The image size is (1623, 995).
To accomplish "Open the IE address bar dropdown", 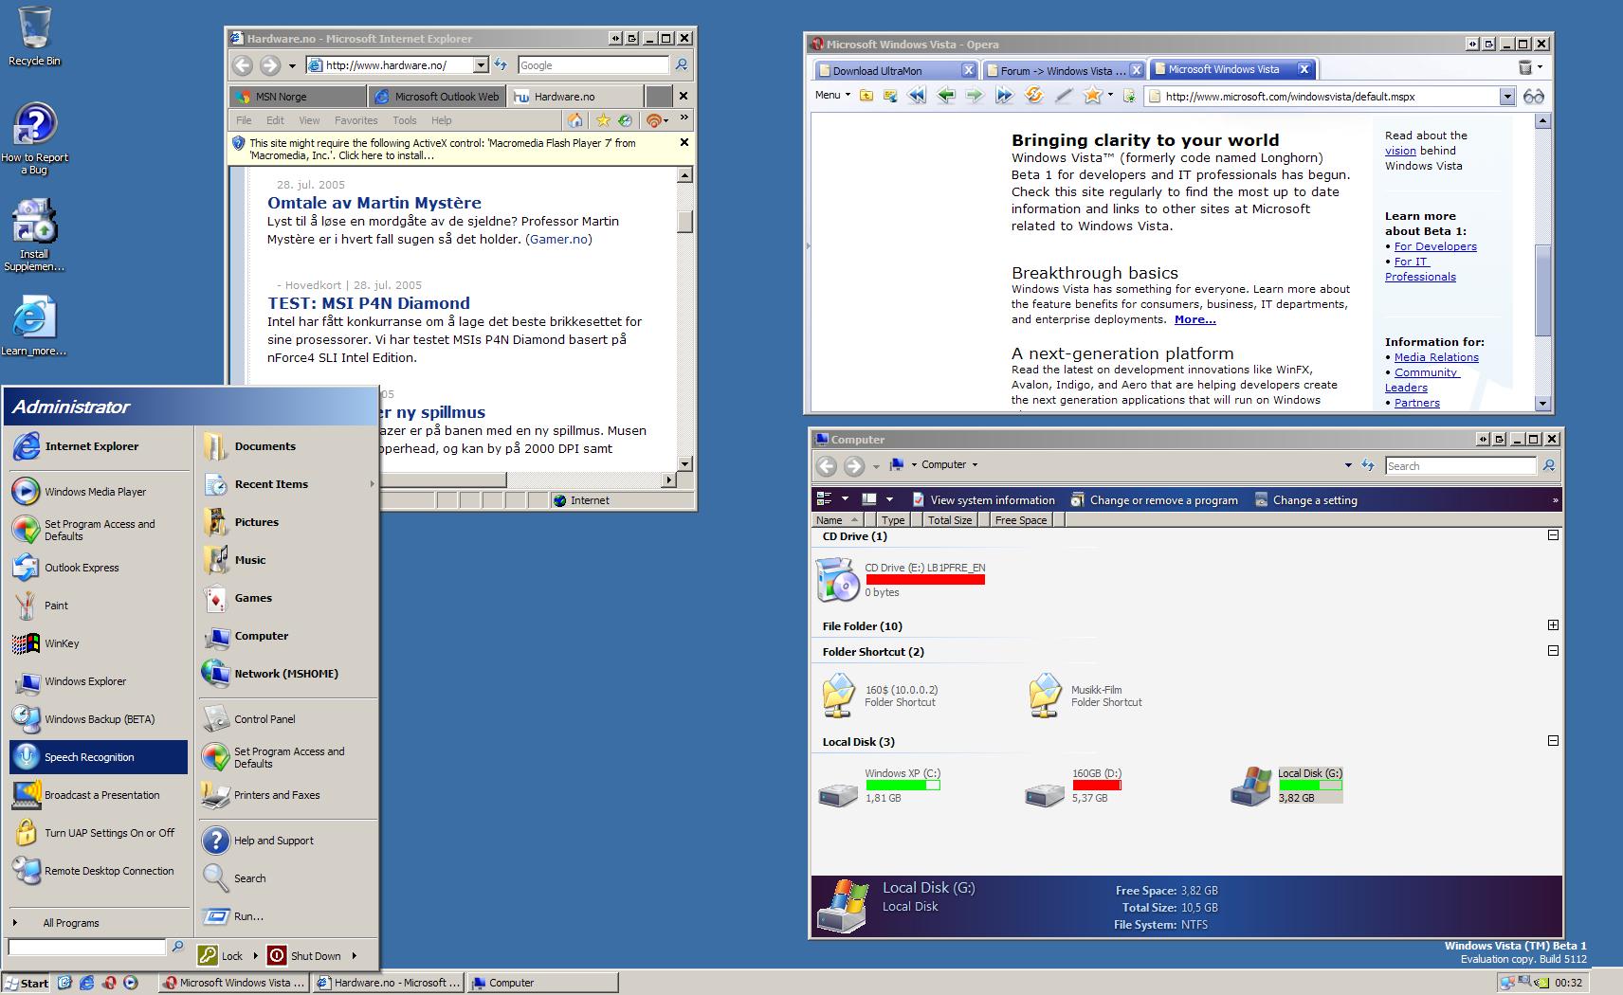I will click(x=481, y=64).
